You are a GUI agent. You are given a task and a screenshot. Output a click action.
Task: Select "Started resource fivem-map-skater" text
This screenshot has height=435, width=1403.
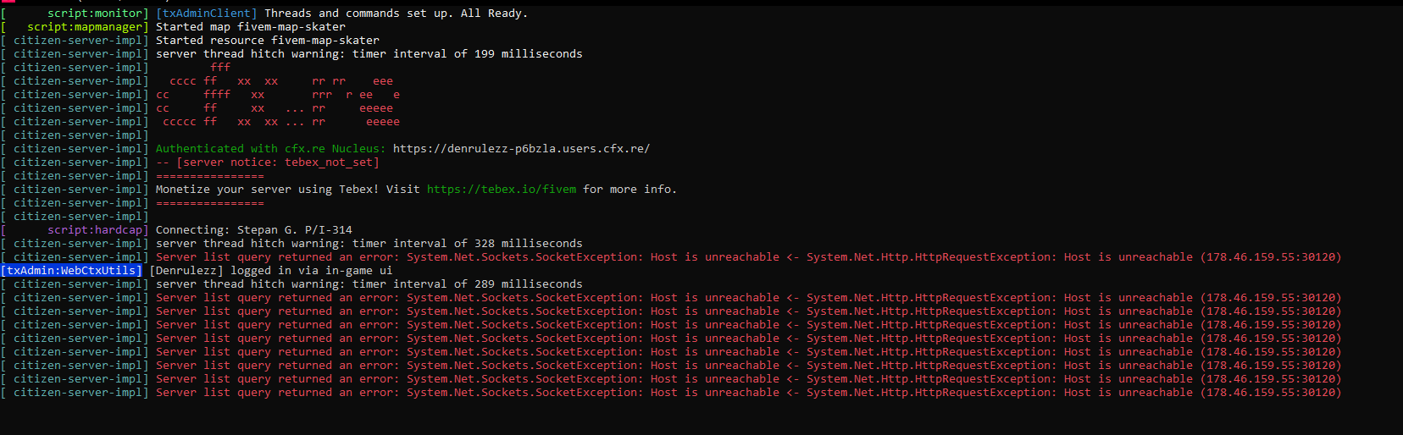[x=267, y=41]
